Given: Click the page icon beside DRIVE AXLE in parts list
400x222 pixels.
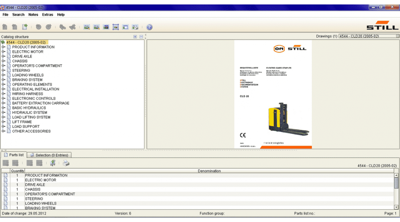Looking at the screenshot, I should coord(6,185).
